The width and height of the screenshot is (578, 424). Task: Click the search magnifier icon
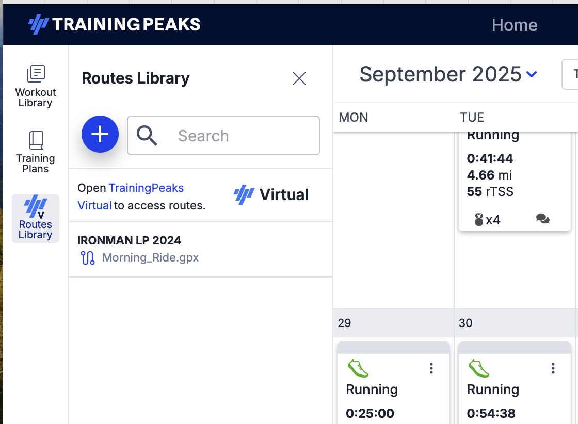click(147, 136)
